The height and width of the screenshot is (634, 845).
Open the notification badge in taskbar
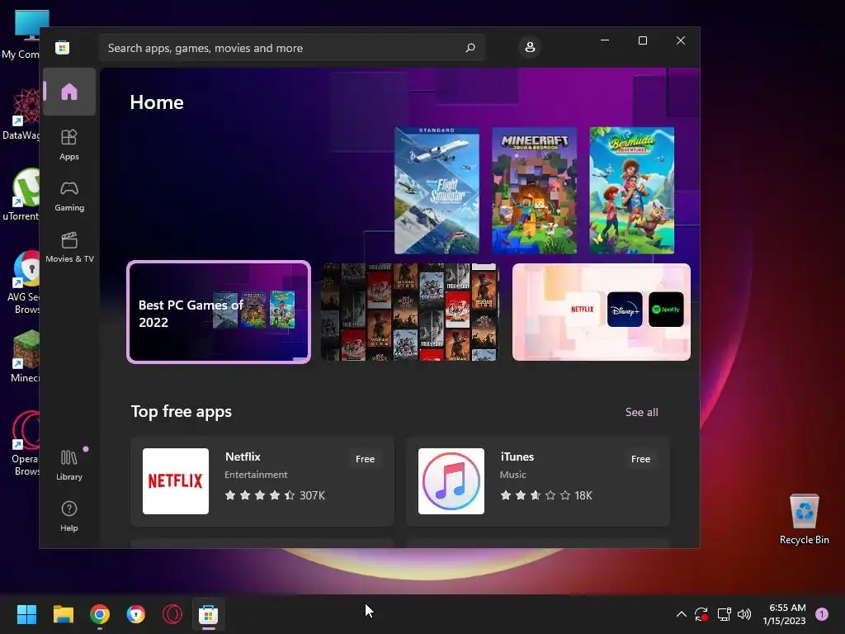pyautogui.click(x=822, y=614)
